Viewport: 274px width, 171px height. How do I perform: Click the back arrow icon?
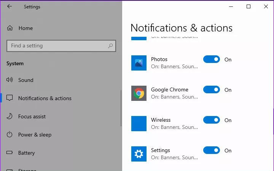(x=10, y=6)
